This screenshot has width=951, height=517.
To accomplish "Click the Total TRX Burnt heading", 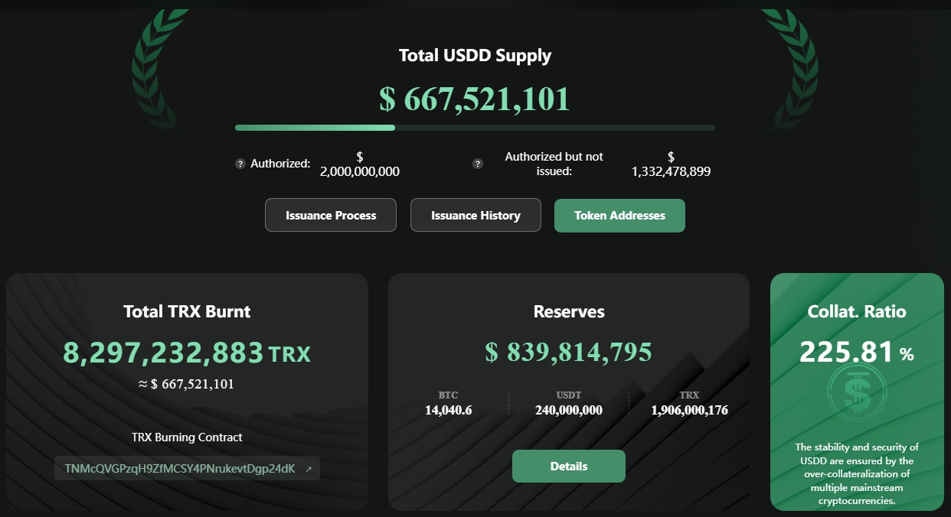I will (187, 311).
